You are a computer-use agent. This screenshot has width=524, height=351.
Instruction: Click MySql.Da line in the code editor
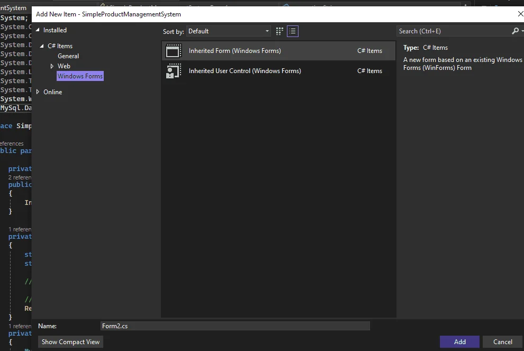coord(16,108)
